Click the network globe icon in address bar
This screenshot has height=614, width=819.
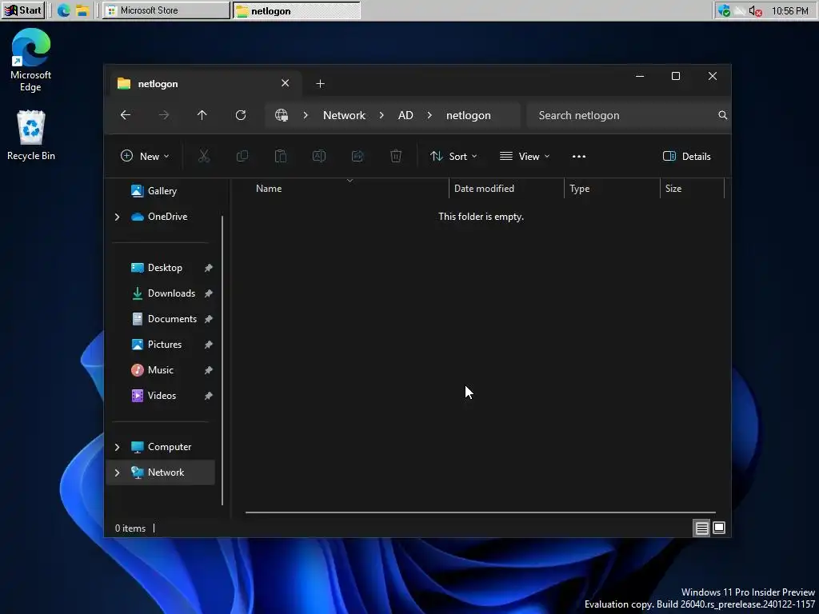pos(282,115)
